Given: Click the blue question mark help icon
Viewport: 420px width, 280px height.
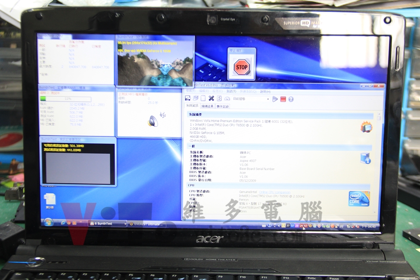Looking at the screenshot, I should [x=291, y=99].
